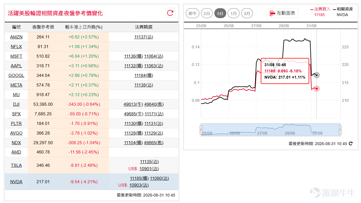The height and width of the screenshot is (203, 361).
Task: Open warrant 11184(購) for GOOGL
Action: tap(144, 75)
